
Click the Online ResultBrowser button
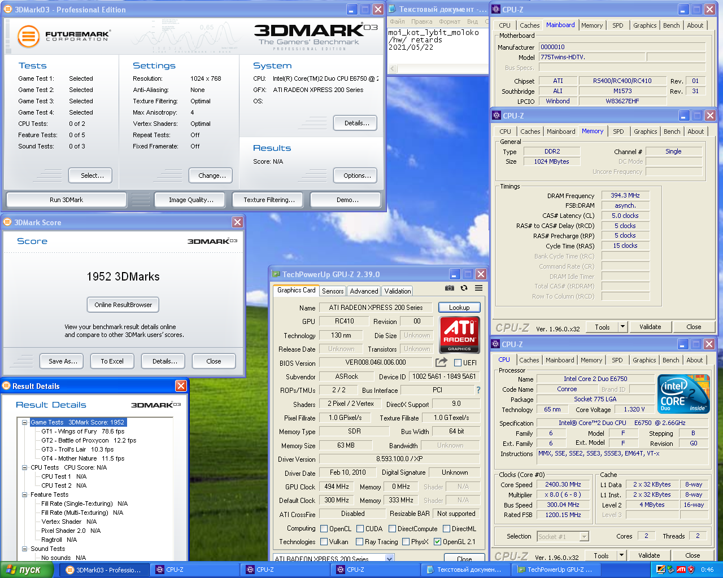(x=123, y=305)
